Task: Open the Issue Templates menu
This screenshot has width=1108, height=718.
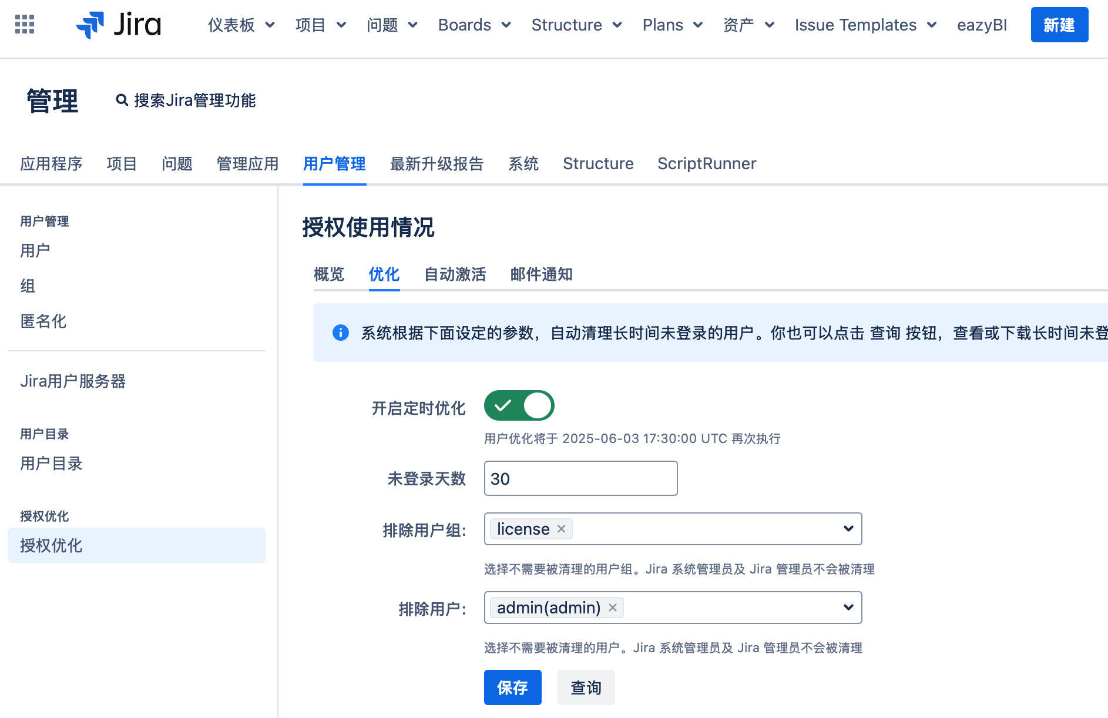Action: 865,25
